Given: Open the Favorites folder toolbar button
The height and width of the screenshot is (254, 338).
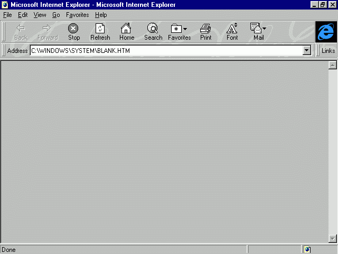Looking at the screenshot, I should [x=180, y=32].
